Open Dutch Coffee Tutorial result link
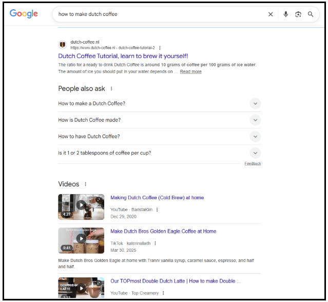 point(123,56)
